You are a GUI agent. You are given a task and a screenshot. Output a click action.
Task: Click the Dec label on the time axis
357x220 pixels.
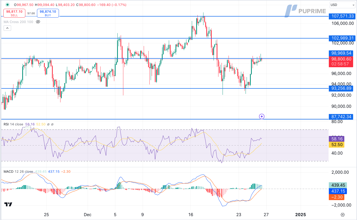[x=87, y=215]
